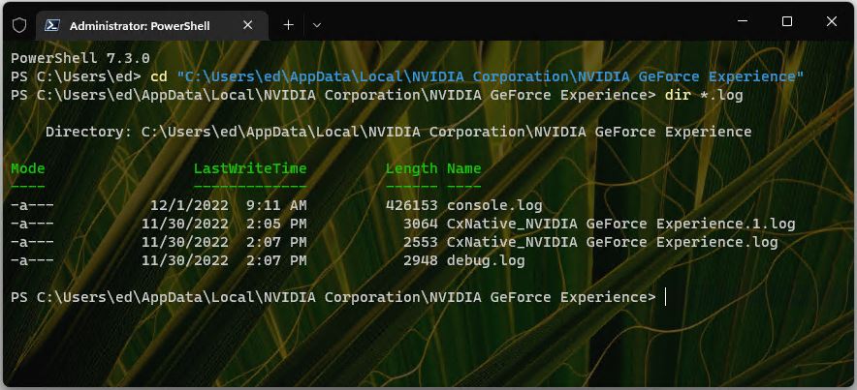Click the time 9:11 AM
Image resolution: width=857 pixels, height=390 pixels.
tap(276, 205)
